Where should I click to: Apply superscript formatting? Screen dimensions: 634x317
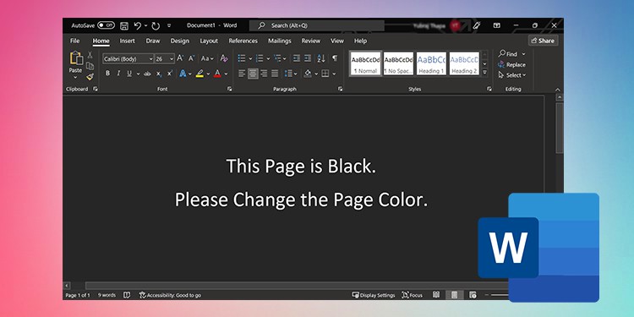point(170,74)
